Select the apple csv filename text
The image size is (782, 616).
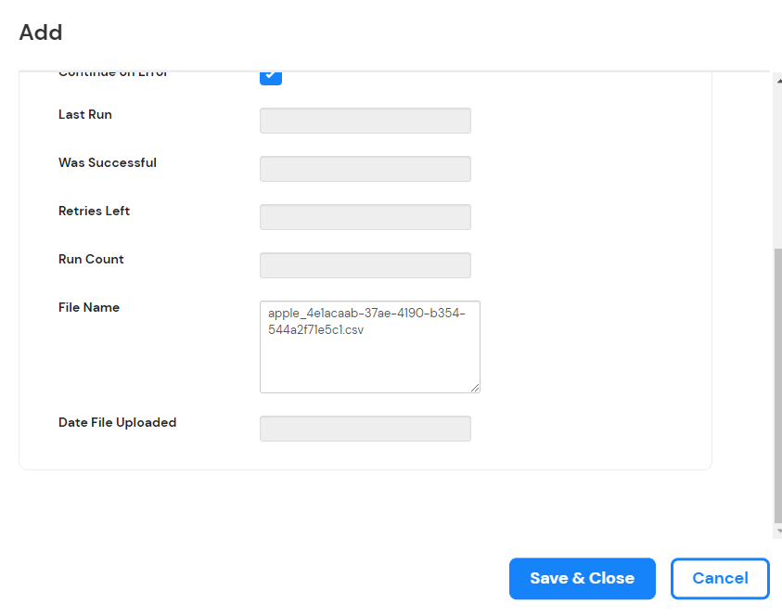point(367,321)
